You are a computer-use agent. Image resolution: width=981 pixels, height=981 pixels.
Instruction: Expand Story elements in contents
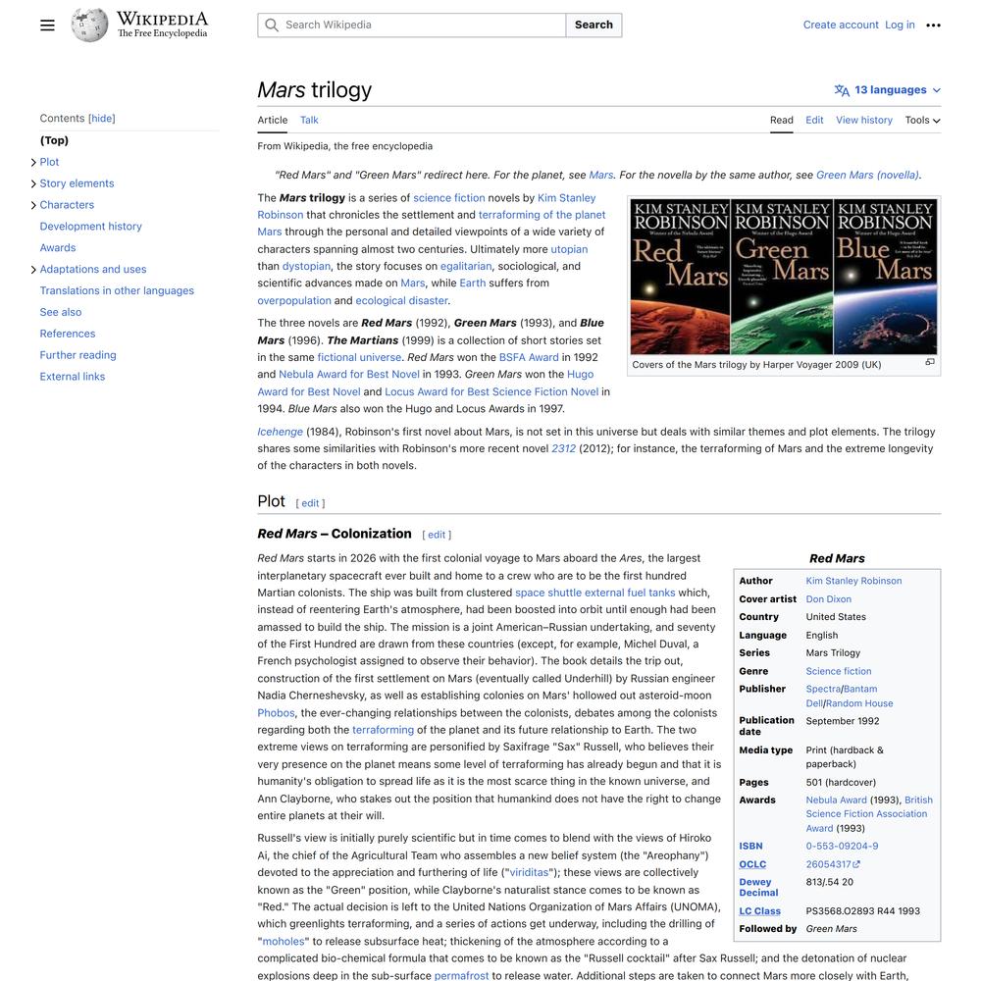pyautogui.click(x=33, y=184)
